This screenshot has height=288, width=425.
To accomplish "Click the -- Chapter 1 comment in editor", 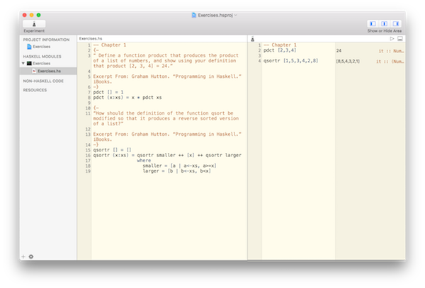I will coord(110,45).
